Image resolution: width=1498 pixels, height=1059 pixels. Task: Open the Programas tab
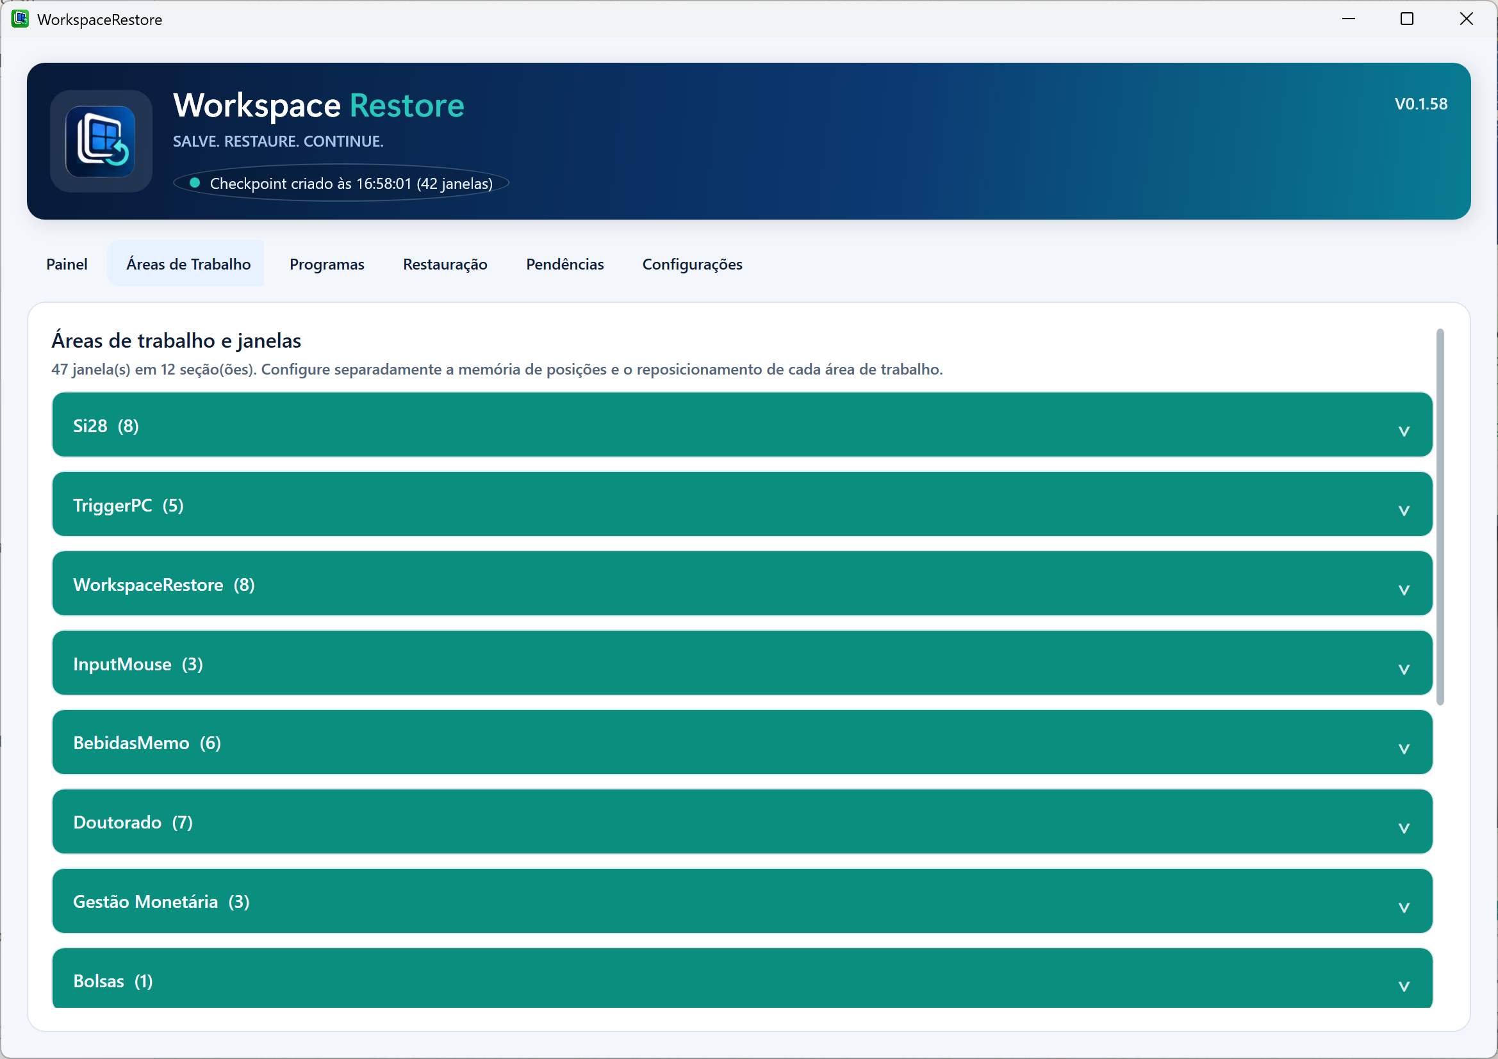[326, 264]
